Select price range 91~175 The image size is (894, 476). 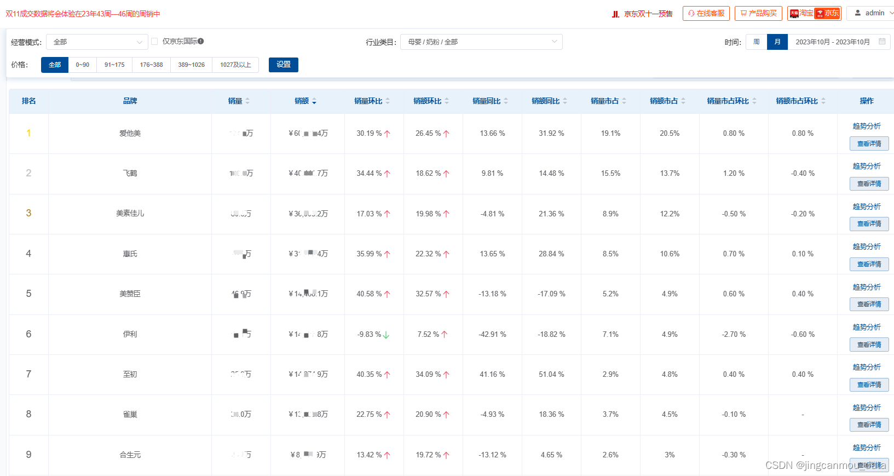(114, 65)
